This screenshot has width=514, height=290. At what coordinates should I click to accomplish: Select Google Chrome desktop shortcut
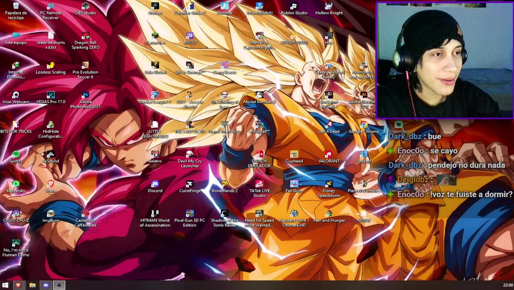click(364, 127)
